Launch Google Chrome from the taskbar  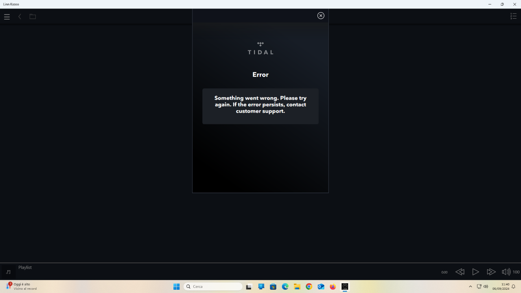point(309,286)
